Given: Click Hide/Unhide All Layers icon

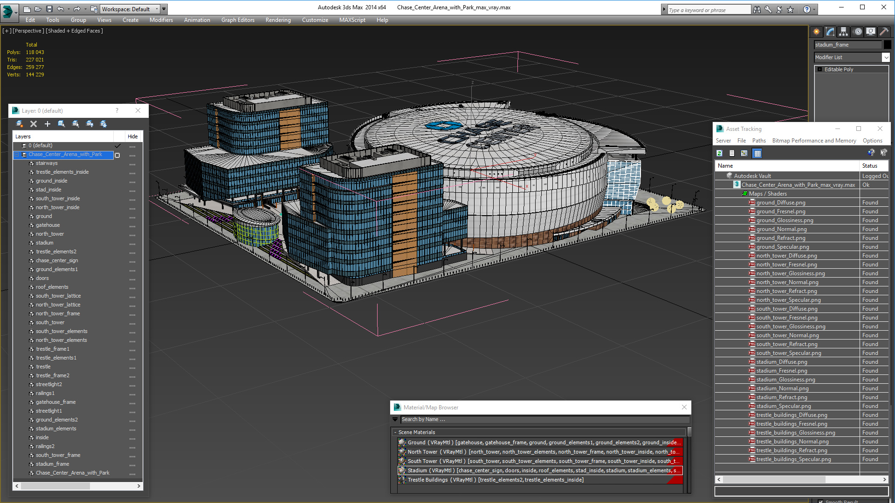Looking at the screenshot, I should [x=89, y=124].
